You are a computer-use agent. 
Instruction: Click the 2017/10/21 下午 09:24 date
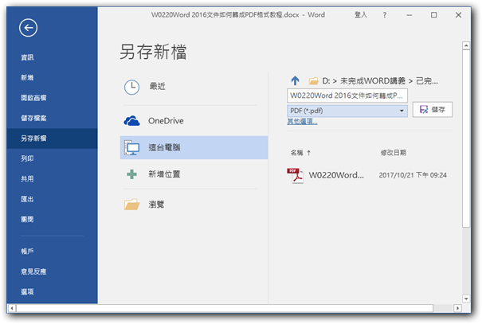[x=413, y=175]
